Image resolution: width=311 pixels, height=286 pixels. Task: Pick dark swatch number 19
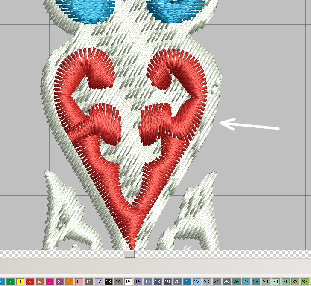pyautogui.click(x=167, y=282)
